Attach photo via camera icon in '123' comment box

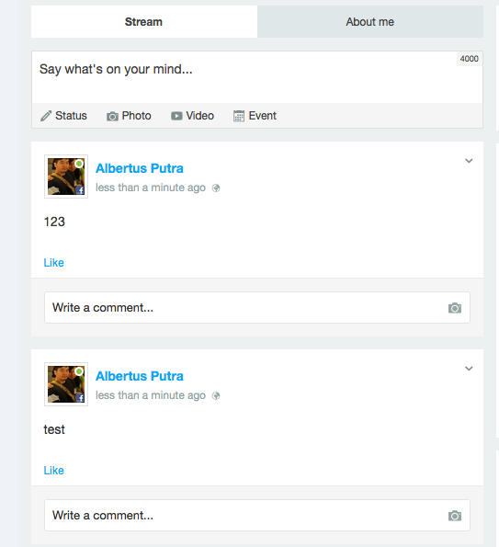(x=455, y=308)
